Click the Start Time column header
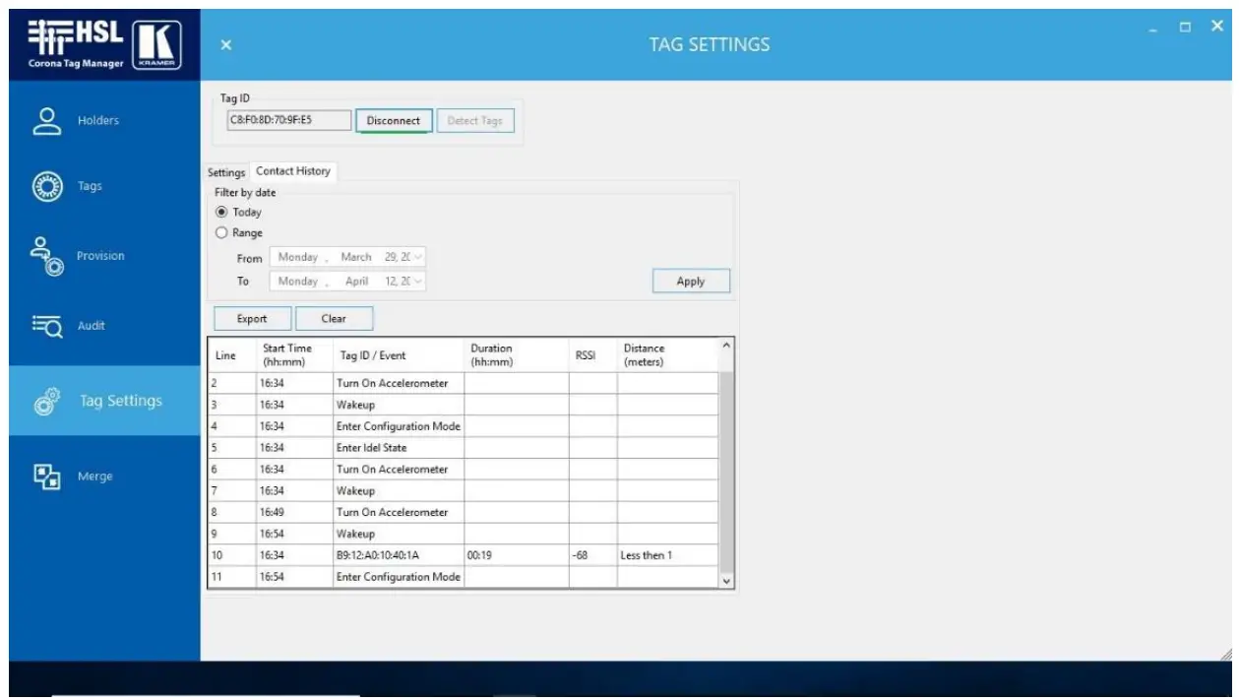Screen dimensions: 1239x700 click(x=294, y=354)
